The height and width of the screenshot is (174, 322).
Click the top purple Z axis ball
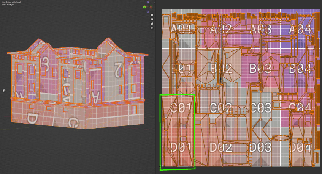tap(148, 3)
